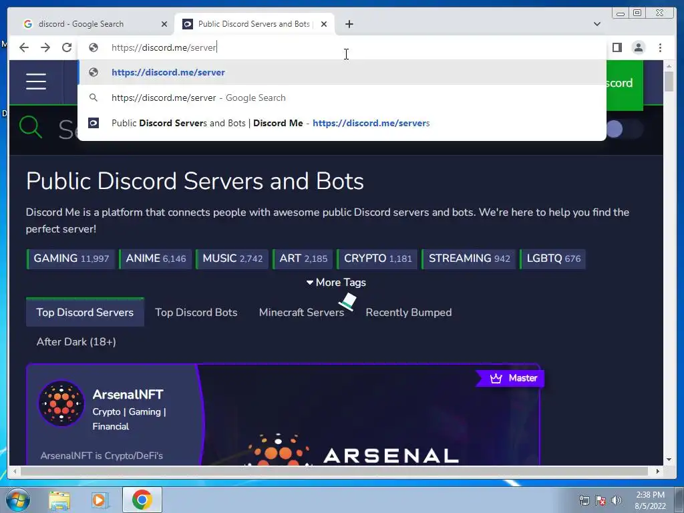
Task: Choose the 'https://discord.me/server - Google Search' suggestion
Action: coord(342,98)
